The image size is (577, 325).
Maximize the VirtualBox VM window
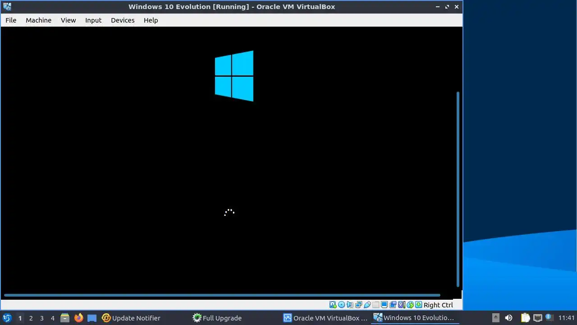click(x=447, y=7)
